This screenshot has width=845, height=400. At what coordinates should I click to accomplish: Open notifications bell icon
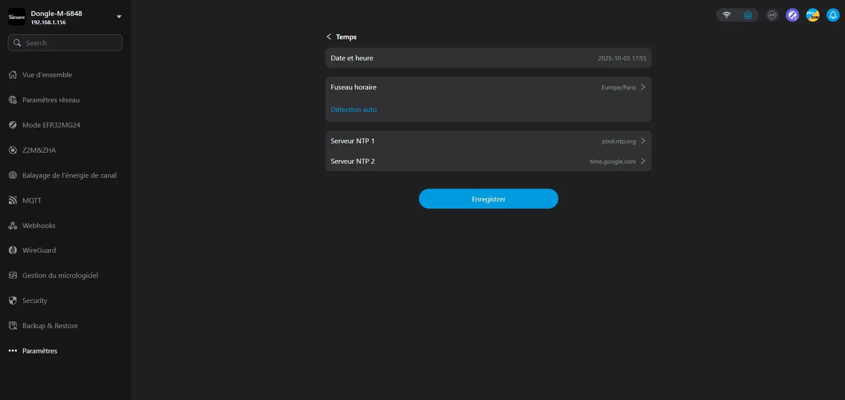pyautogui.click(x=833, y=15)
